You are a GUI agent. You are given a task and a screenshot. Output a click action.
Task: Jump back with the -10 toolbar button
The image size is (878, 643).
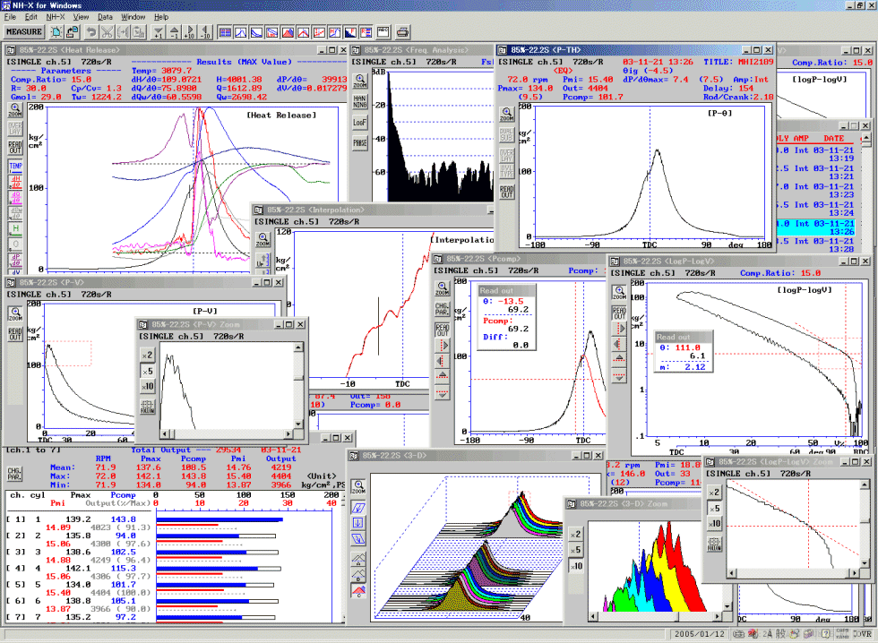pyautogui.click(x=205, y=32)
